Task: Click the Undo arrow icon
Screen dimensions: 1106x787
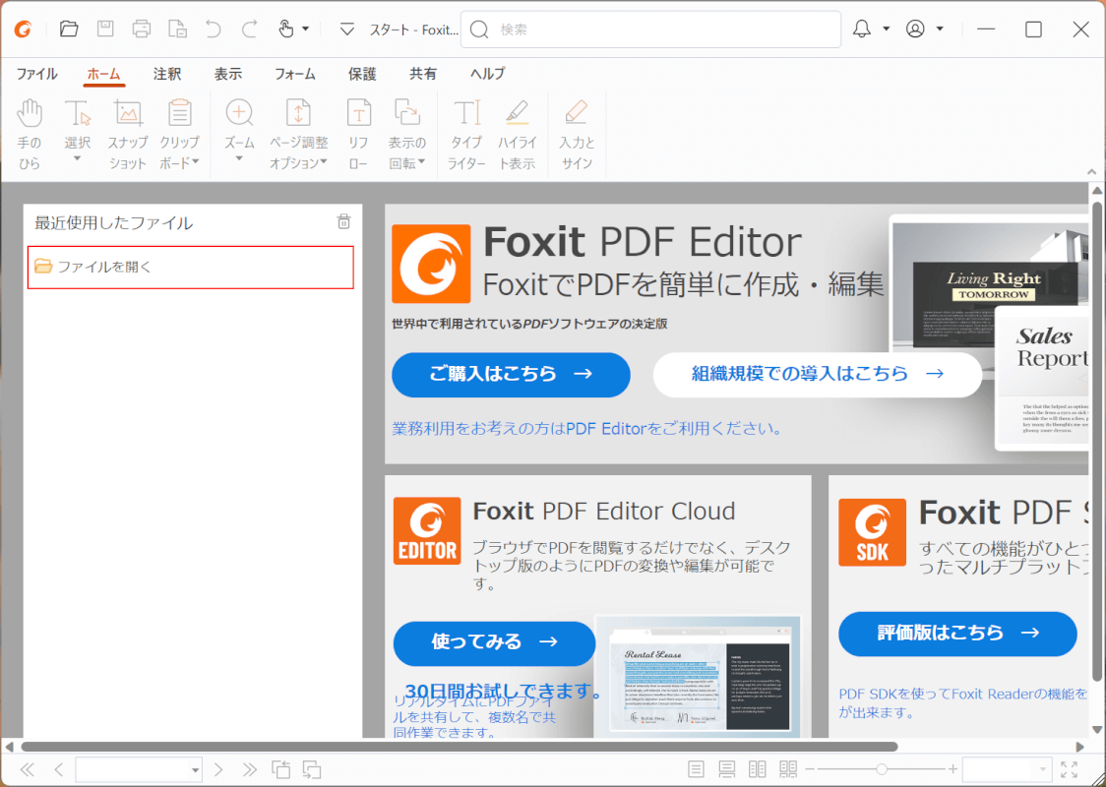Action: pyautogui.click(x=213, y=29)
